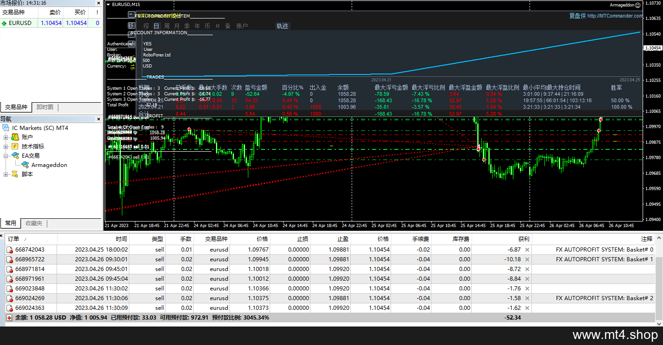
Task: Click the order icon for ticket 668742043
Action: click(9, 250)
